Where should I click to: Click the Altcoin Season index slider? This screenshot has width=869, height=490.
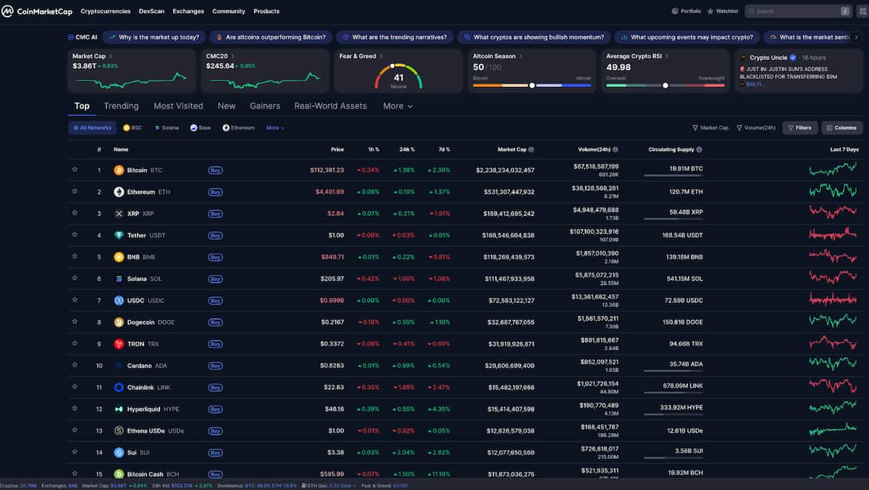[532, 85]
